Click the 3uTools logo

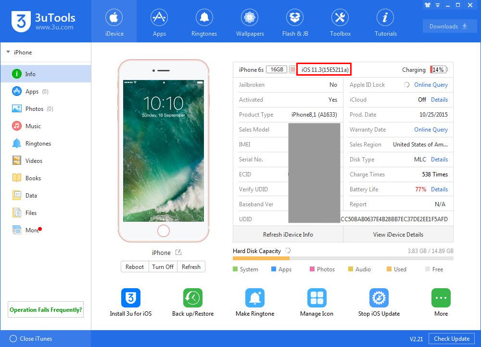43,21
